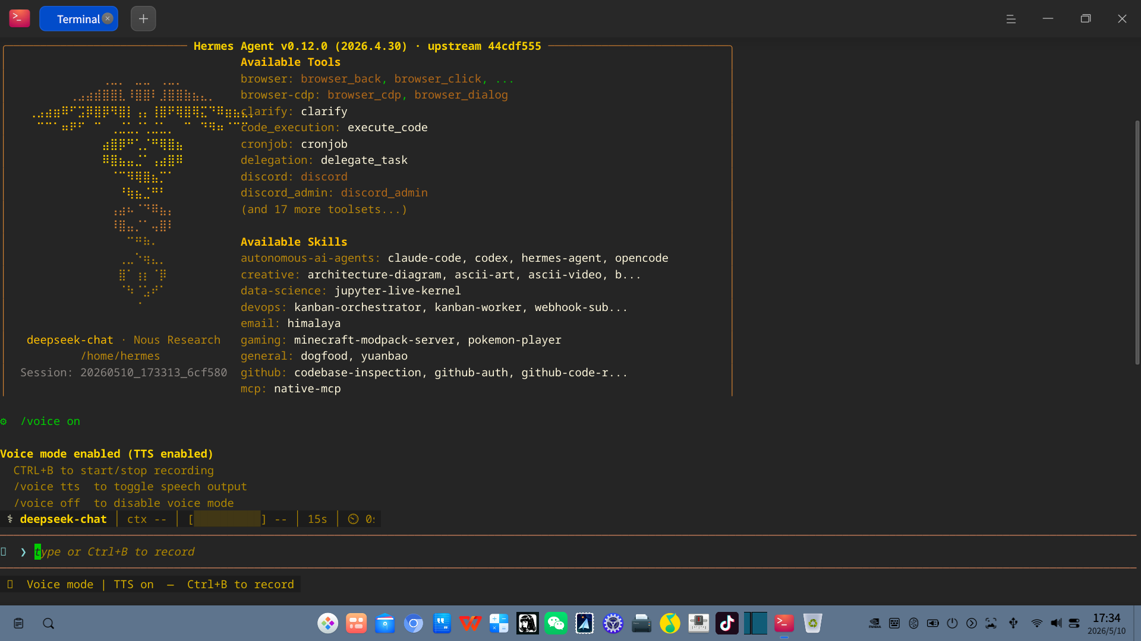Click the 'Available Skills' heading
The width and height of the screenshot is (1141, 641).
(x=294, y=242)
